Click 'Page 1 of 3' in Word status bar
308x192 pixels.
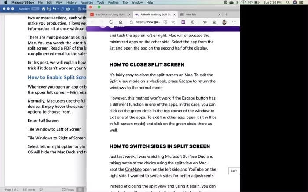12,190
